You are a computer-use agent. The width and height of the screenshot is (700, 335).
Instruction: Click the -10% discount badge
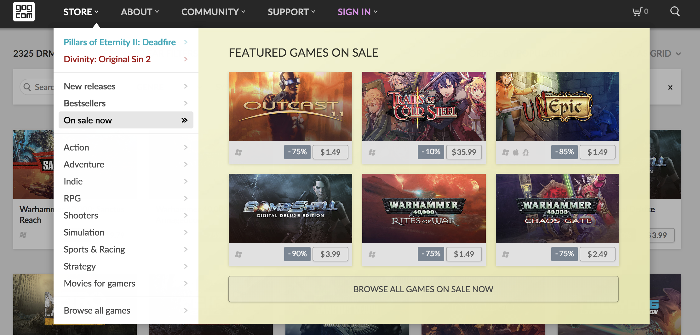pos(431,152)
